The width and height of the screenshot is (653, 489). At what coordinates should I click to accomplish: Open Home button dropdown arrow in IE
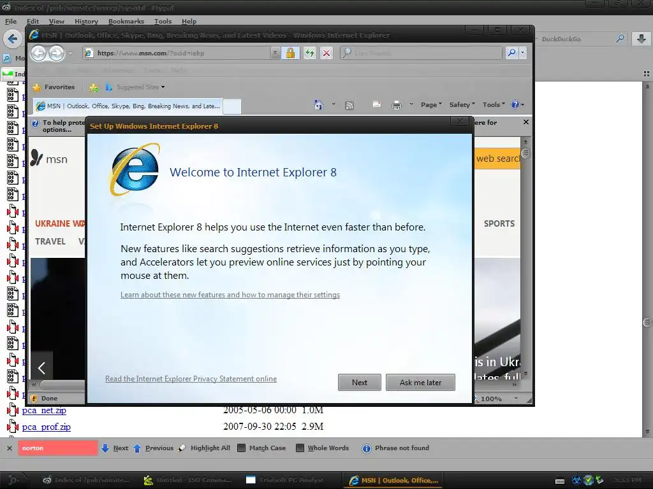coord(334,104)
